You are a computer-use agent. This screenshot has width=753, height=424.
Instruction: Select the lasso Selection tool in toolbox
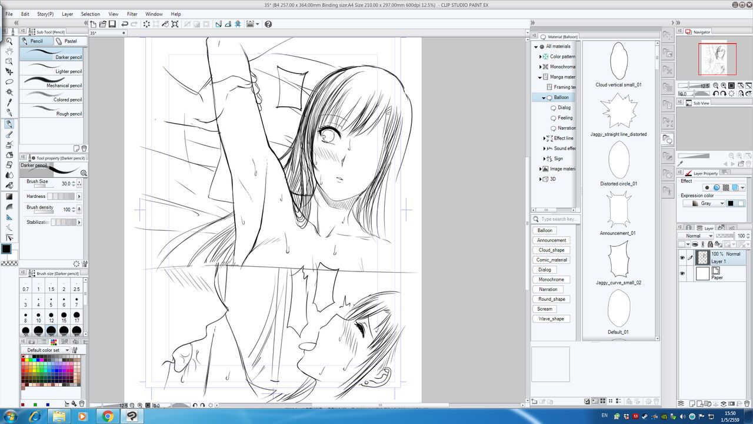(x=9, y=82)
